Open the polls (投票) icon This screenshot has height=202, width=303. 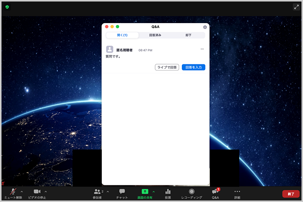click(168, 191)
